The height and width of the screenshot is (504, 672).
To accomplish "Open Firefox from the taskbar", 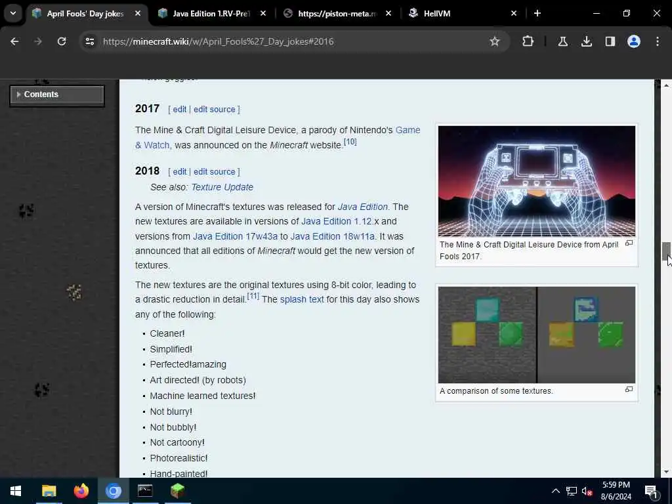I will tap(81, 491).
